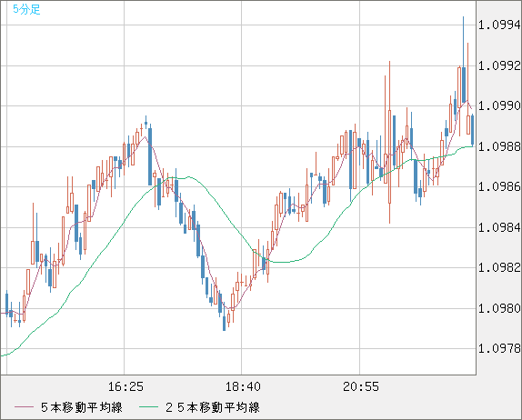Click the 1.0978 price axis label
Viewport: 522px width, 420px height.
(499, 348)
